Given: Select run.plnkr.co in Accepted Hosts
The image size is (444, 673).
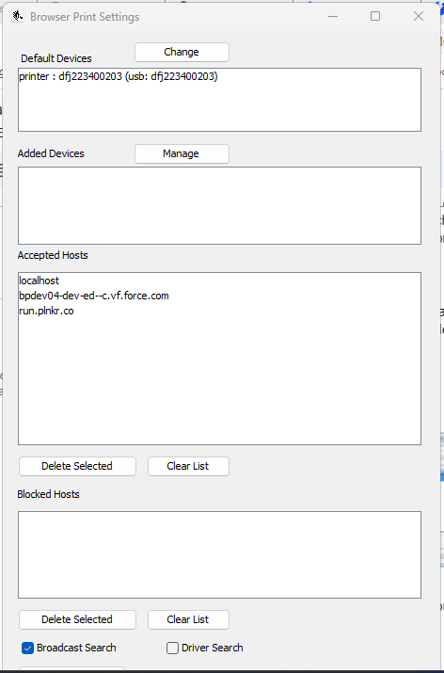Looking at the screenshot, I should (x=46, y=312).
